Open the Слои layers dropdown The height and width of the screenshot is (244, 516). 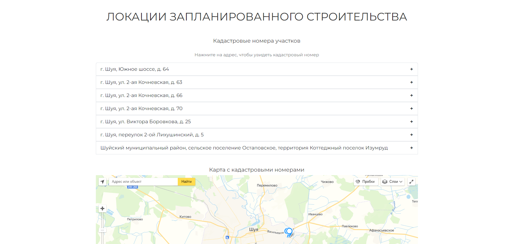(392, 182)
